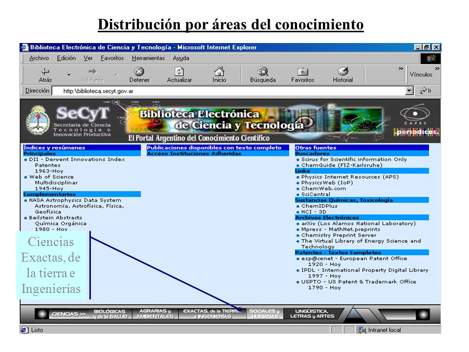This screenshot has height=352, width=469.
Task: Click the Atrás back arrow button
Action: [45, 74]
